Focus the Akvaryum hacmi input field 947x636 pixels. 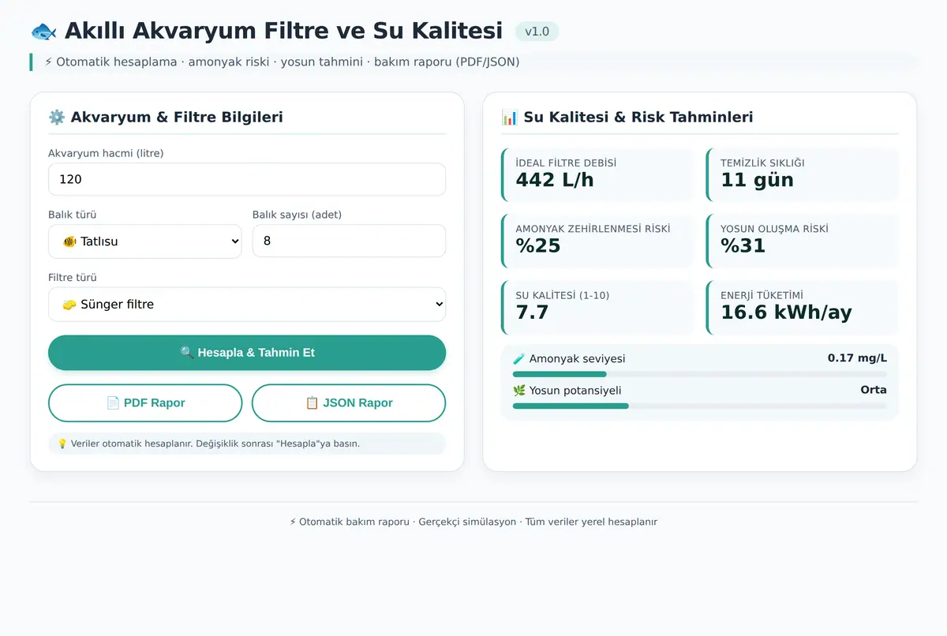[x=247, y=179]
